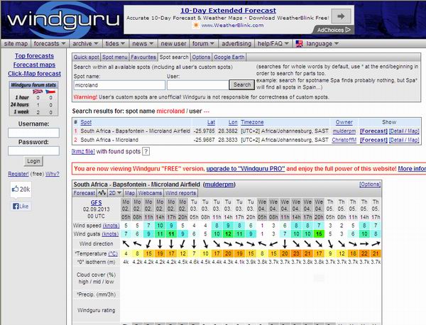Open the Forecast tab of the spot
The image size is (426, 325).
84,193
